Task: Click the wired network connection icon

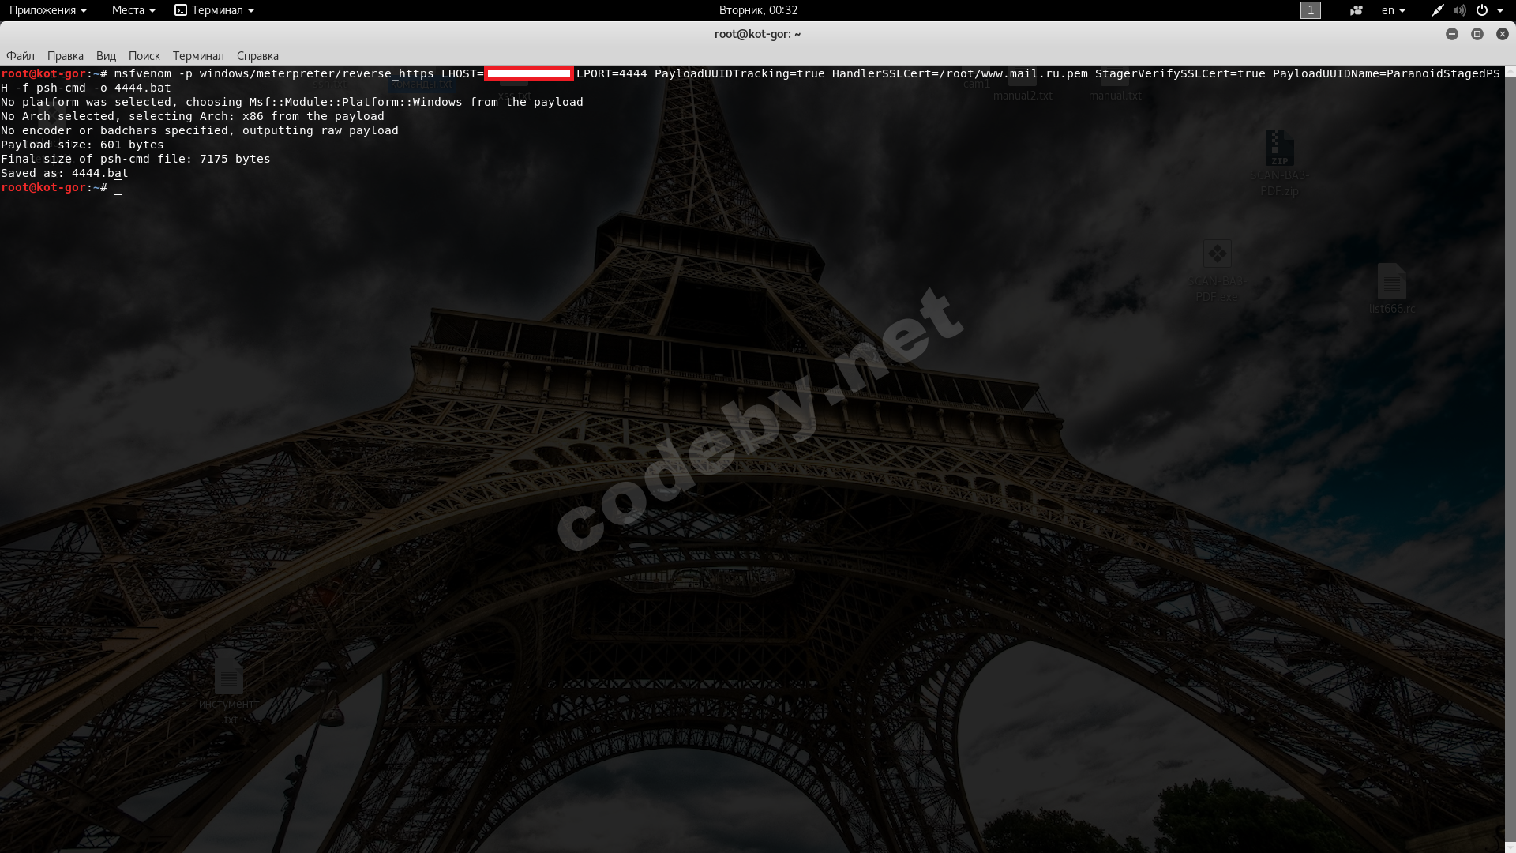Action: [1437, 10]
